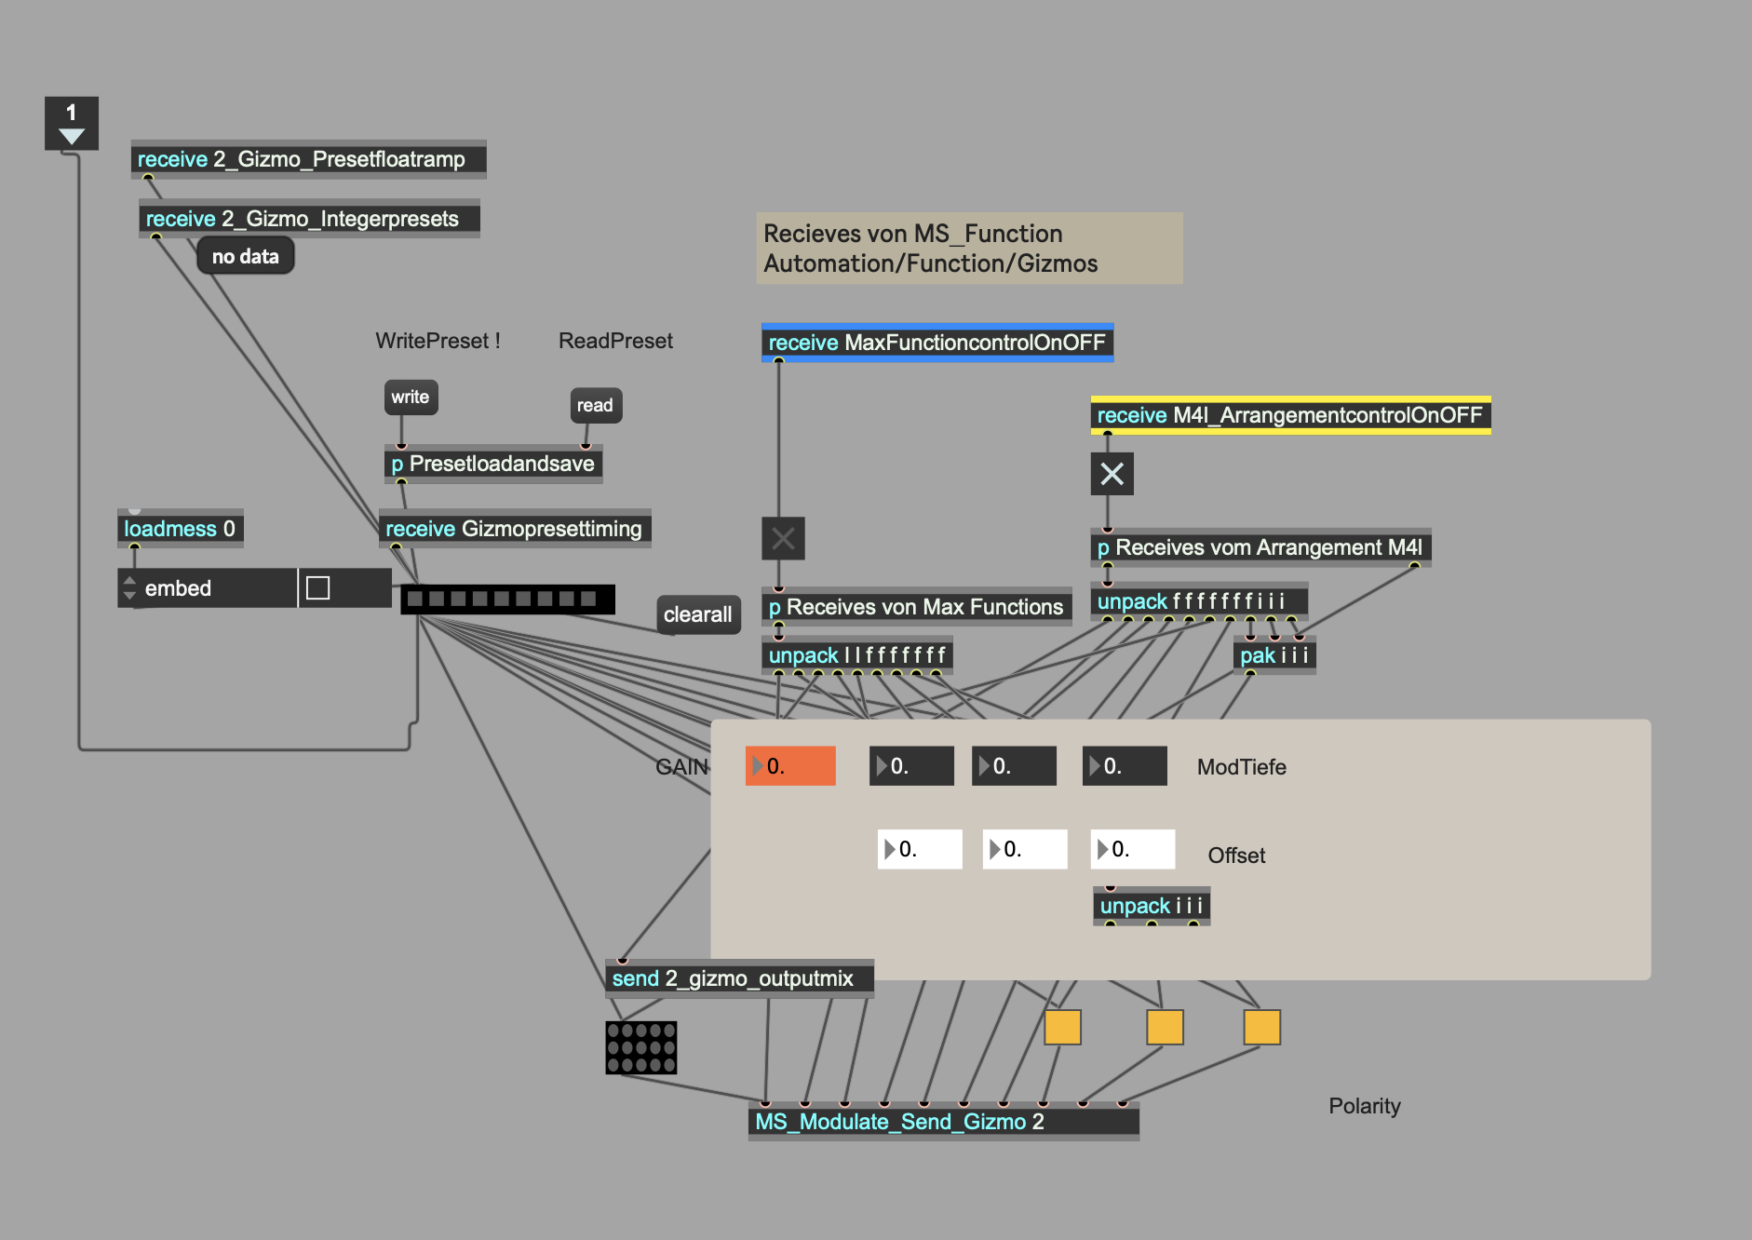
Task: Select the orange GAIN number box
Action: [x=790, y=766]
